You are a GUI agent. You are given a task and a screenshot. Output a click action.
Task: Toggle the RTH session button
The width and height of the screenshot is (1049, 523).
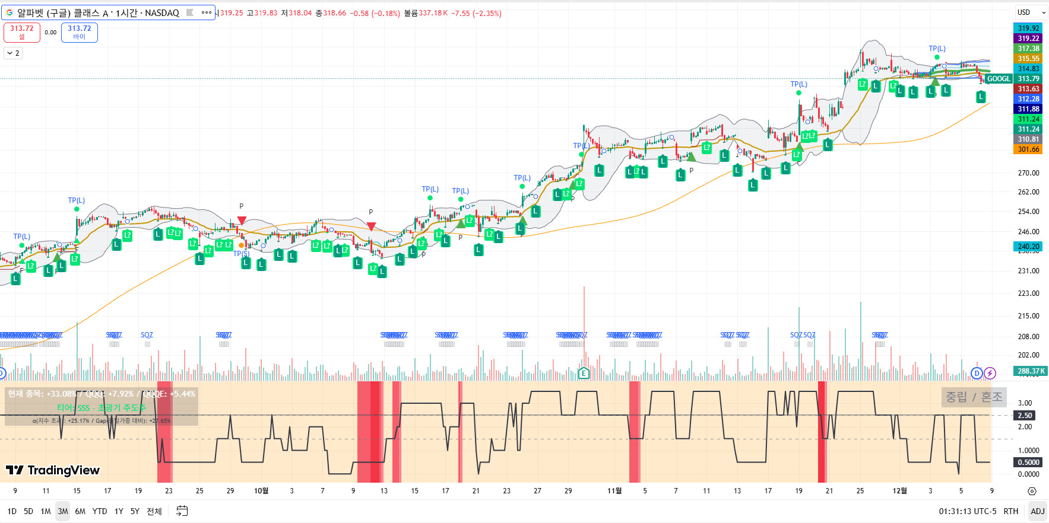pos(1010,511)
